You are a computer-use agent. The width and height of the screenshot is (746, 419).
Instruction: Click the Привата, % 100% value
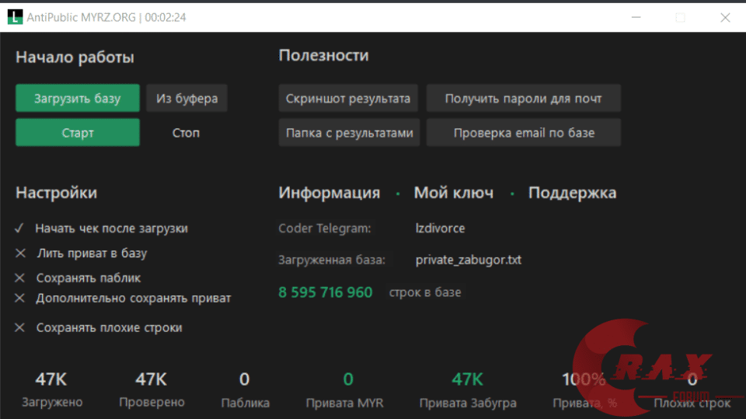pyautogui.click(x=584, y=379)
